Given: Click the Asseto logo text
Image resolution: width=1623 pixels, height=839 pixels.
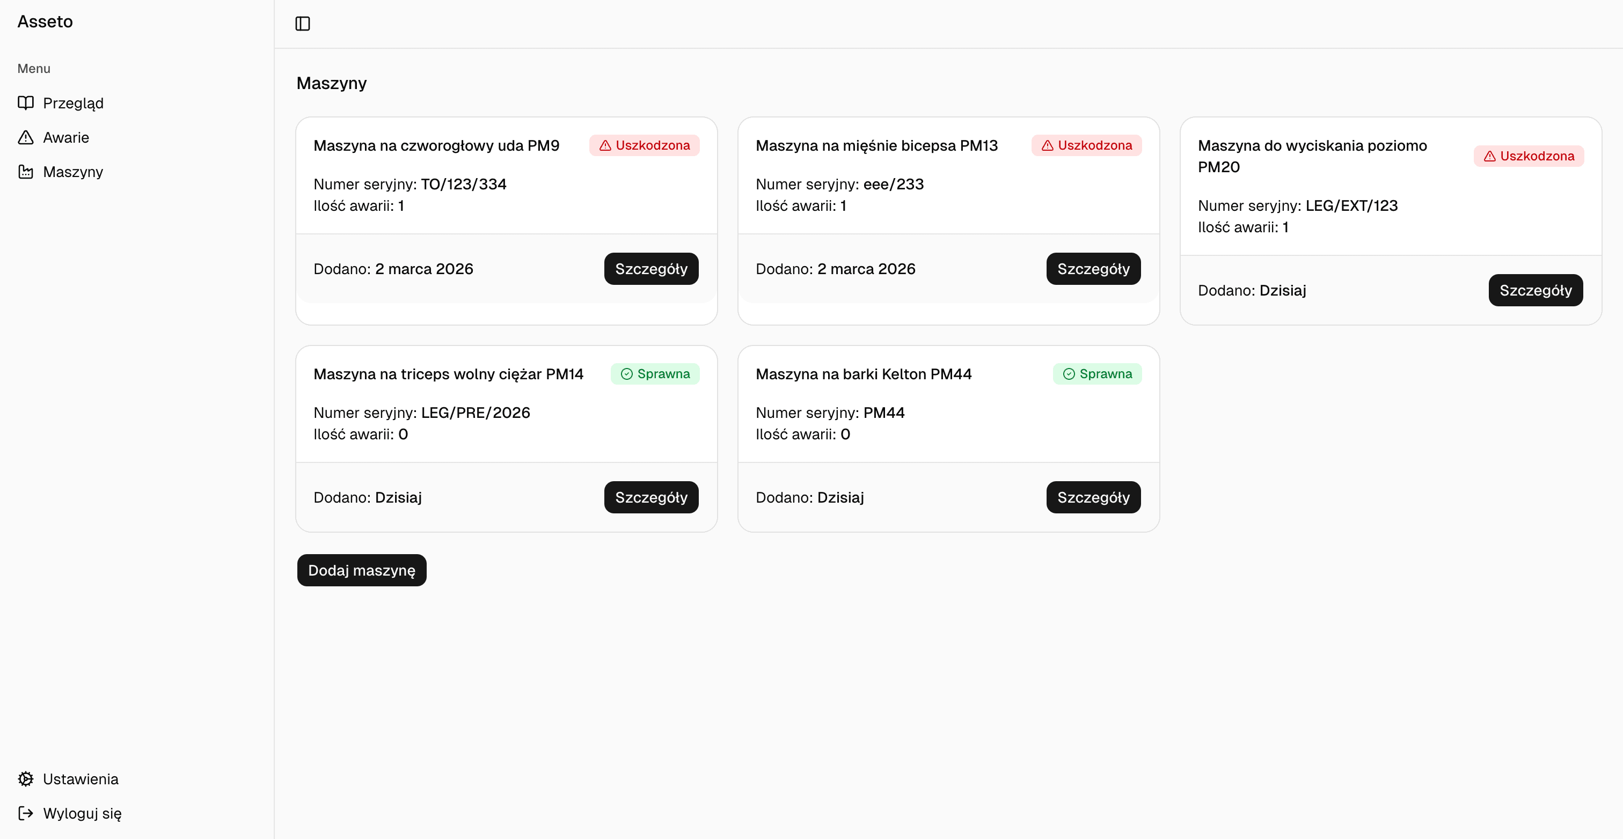Looking at the screenshot, I should point(46,21).
